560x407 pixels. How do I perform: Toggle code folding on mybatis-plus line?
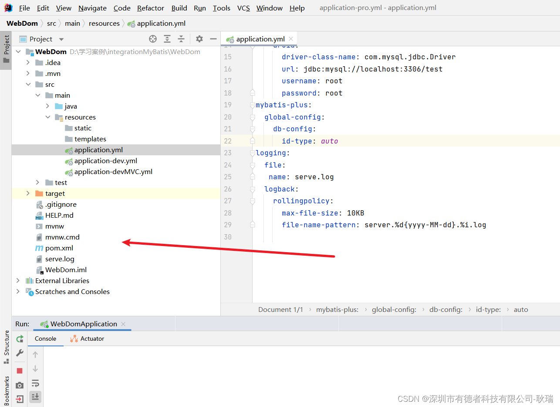tap(252, 105)
